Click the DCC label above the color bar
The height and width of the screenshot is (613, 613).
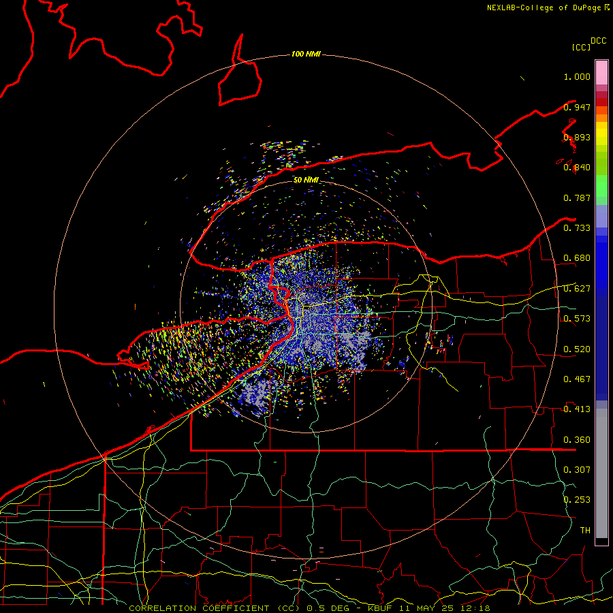click(x=599, y=41)
